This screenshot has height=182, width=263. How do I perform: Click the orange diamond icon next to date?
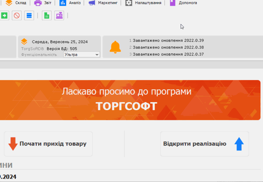(x=24, y=41)
